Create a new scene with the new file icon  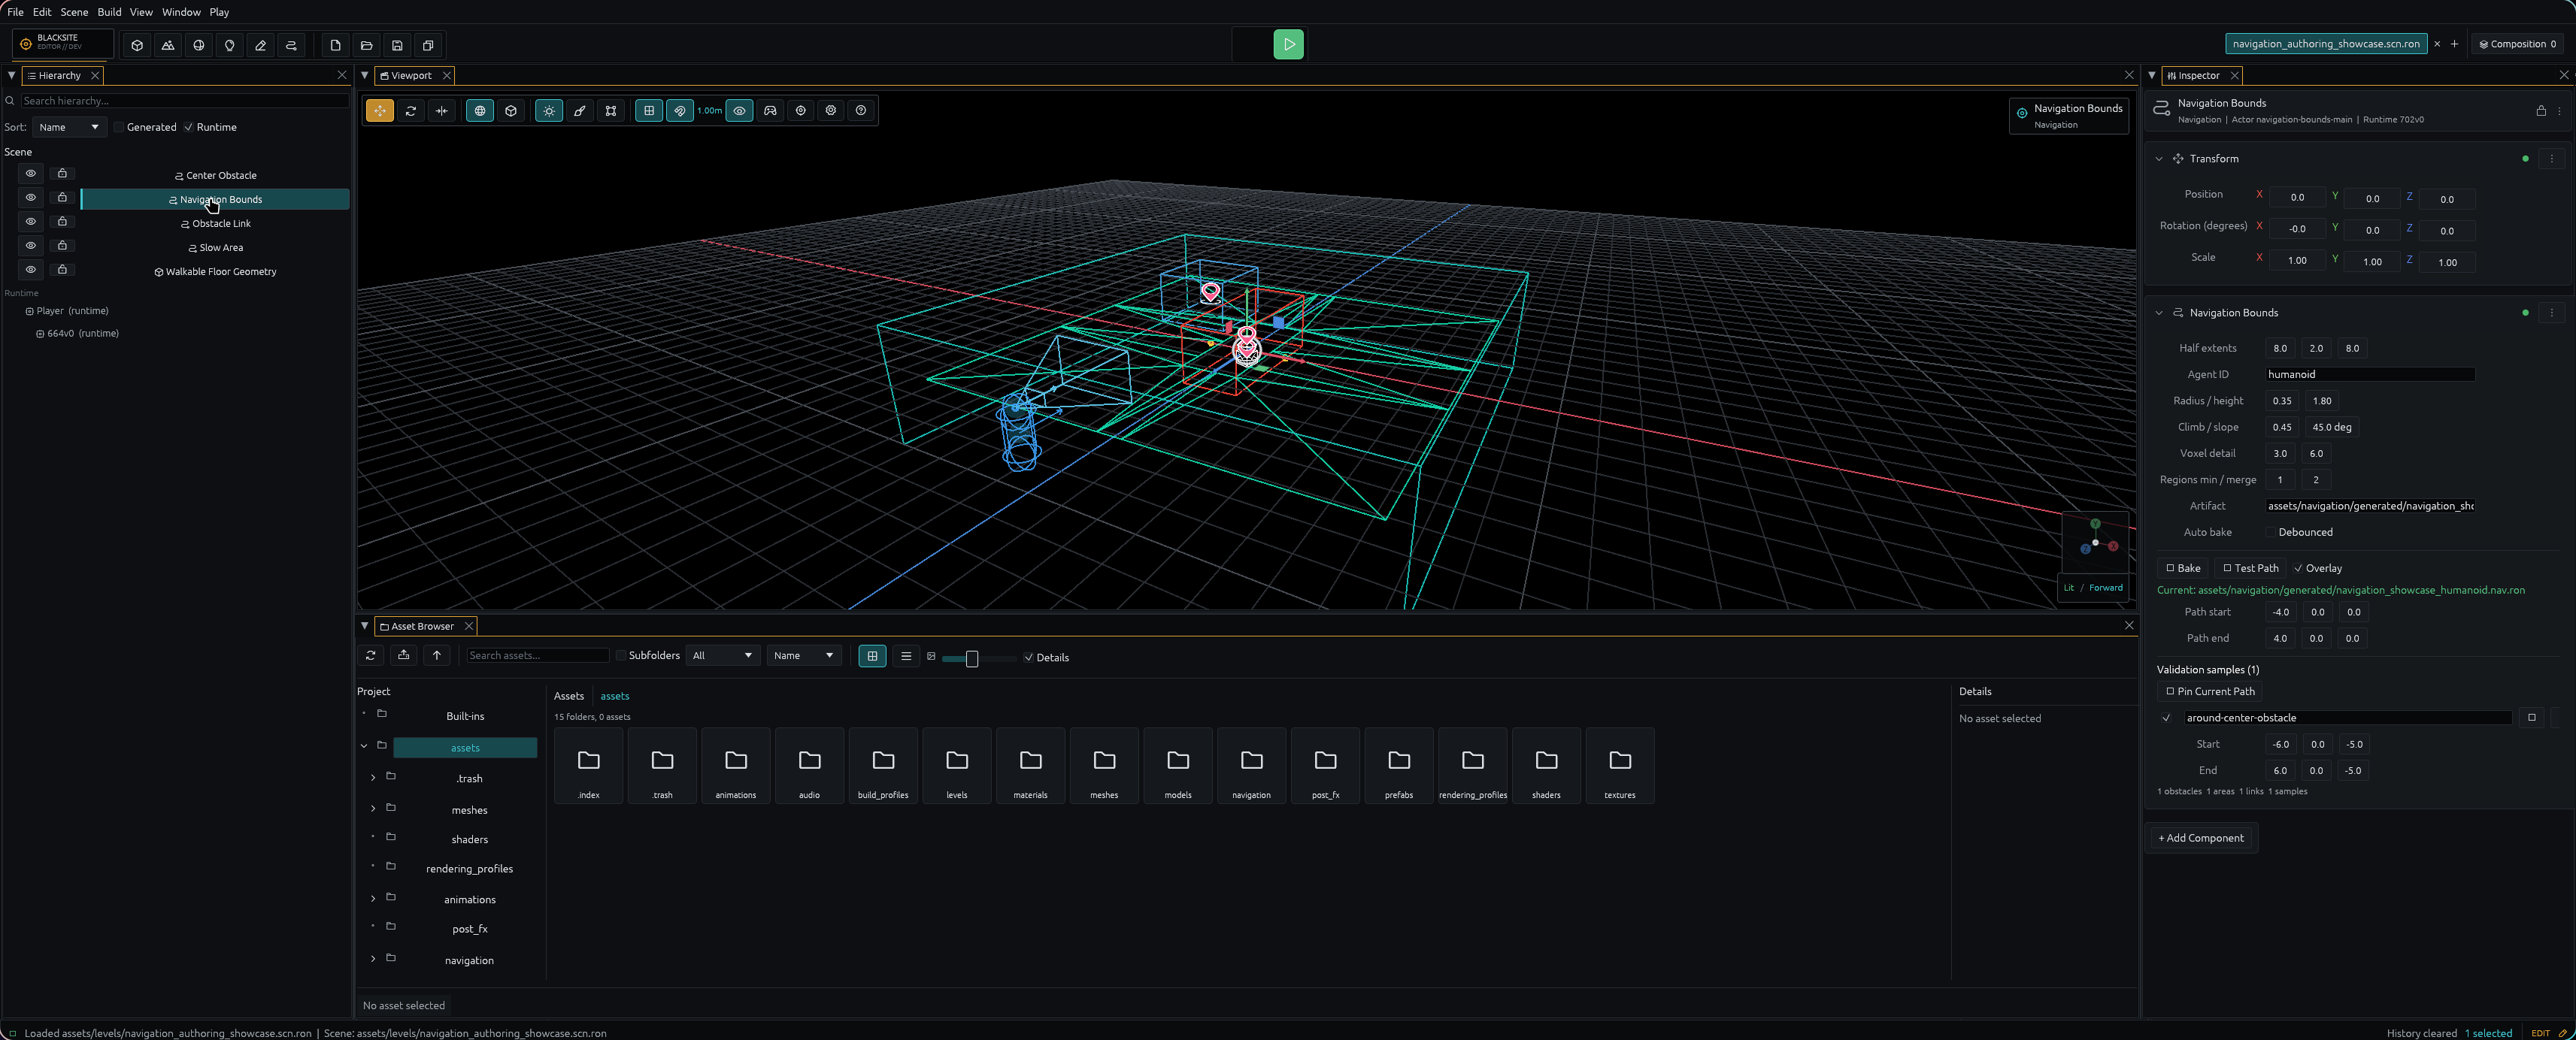point(336,45)
